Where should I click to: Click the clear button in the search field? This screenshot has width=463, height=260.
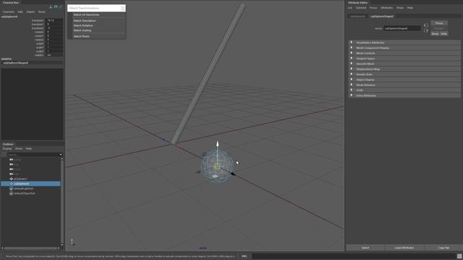(x=122, y=8)
